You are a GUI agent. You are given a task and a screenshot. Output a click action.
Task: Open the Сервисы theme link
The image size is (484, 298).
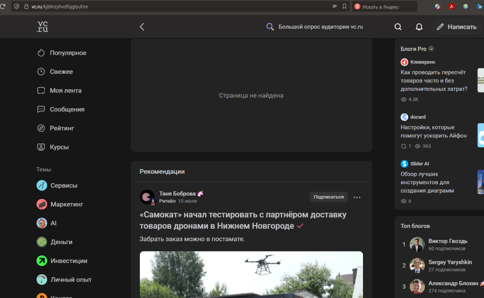pos(64,186)
